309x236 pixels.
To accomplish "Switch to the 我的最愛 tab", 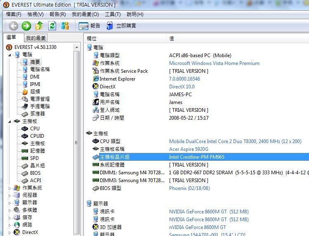I will [36, 38].
